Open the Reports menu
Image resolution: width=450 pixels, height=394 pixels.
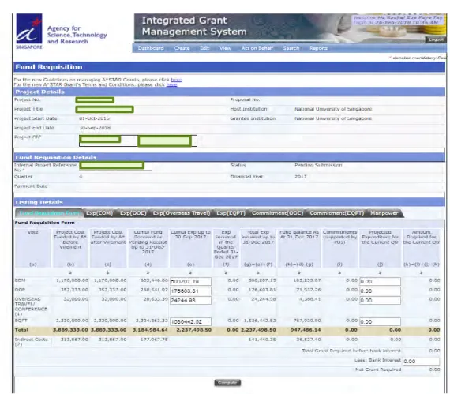coord(318,48)
